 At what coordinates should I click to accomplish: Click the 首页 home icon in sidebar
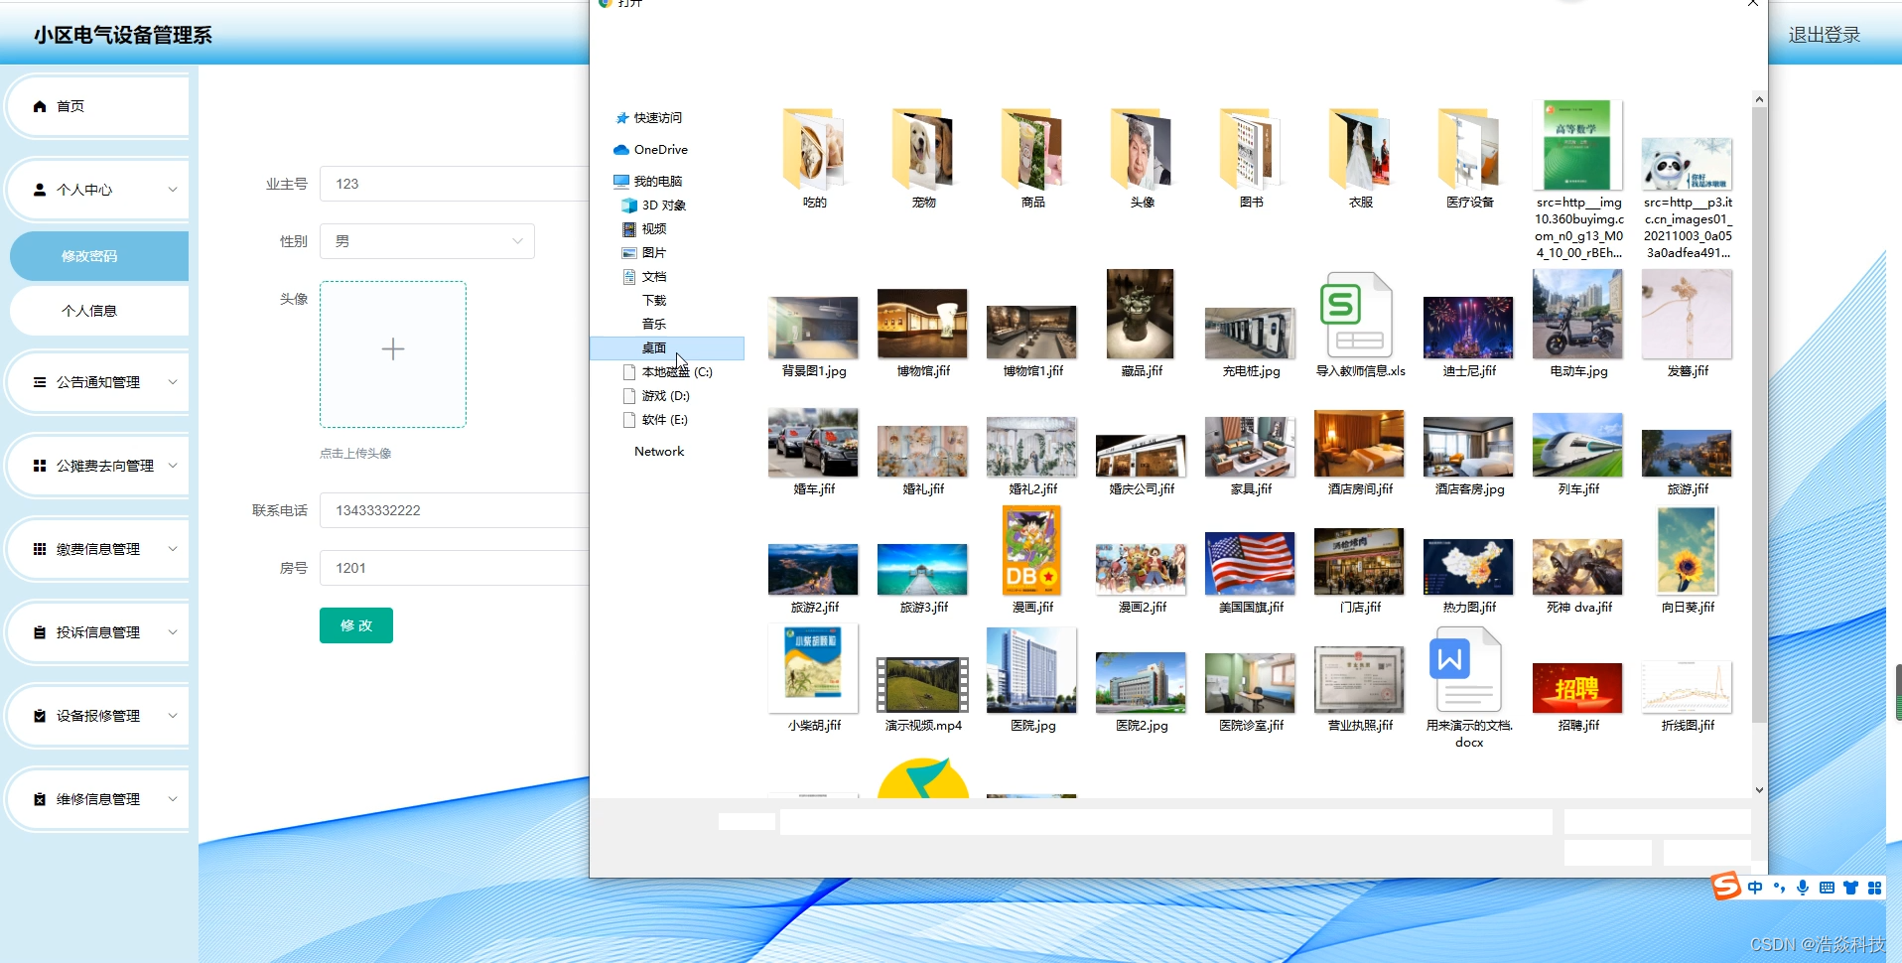click(x=40, y=106)
